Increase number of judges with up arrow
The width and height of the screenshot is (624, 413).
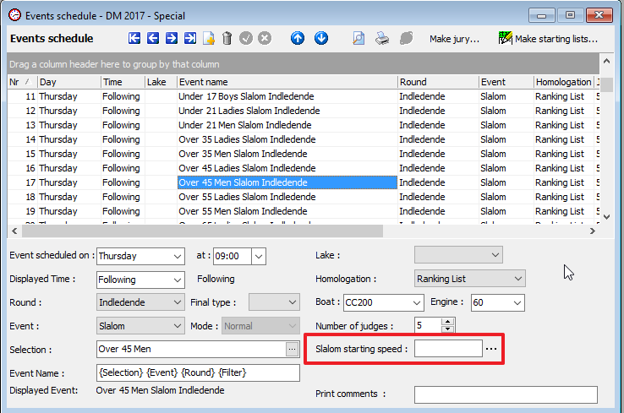click(448, 322)
